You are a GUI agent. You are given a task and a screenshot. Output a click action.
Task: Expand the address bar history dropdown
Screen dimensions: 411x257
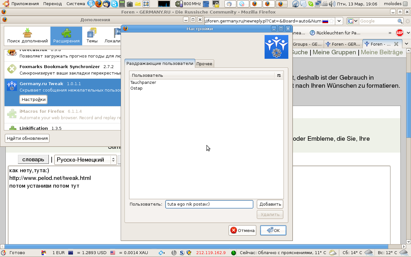339,21
